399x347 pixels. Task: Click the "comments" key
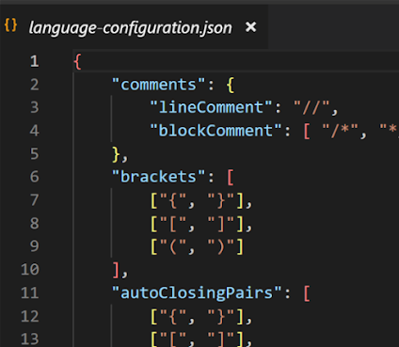[159, 85]
